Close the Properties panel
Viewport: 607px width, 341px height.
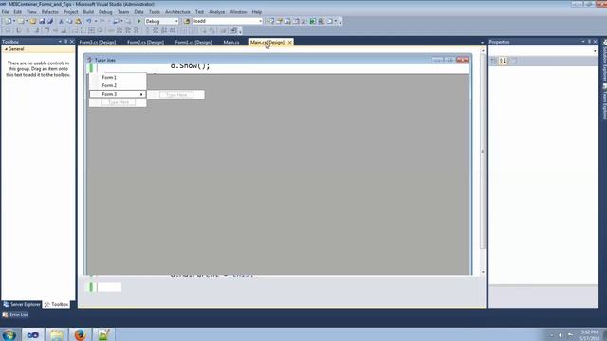point(595,42)
